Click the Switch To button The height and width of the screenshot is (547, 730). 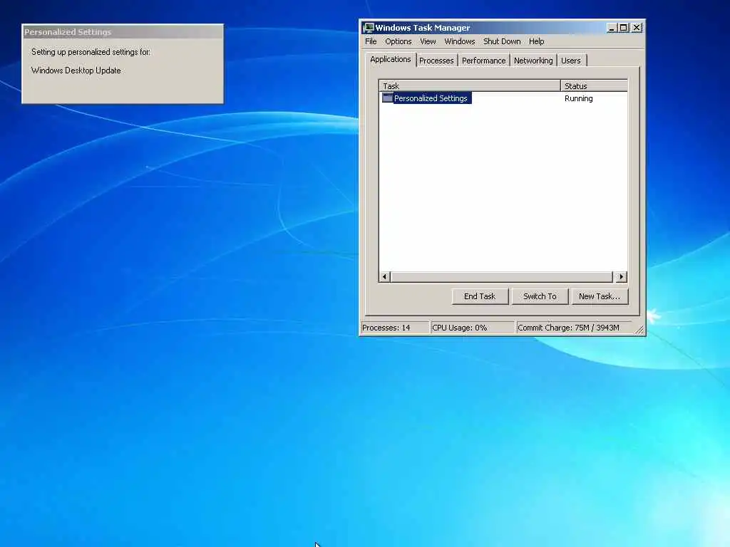pos(540,296)
